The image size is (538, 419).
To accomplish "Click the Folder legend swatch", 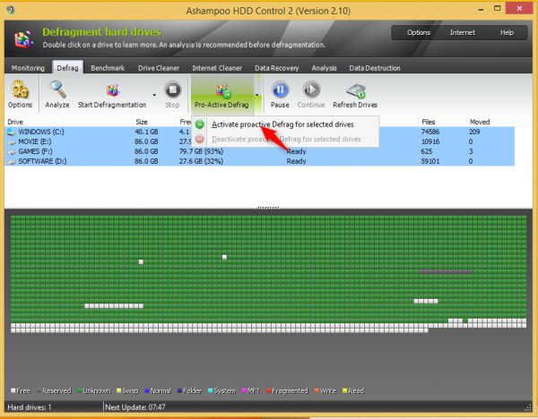I will coord(179,391).
